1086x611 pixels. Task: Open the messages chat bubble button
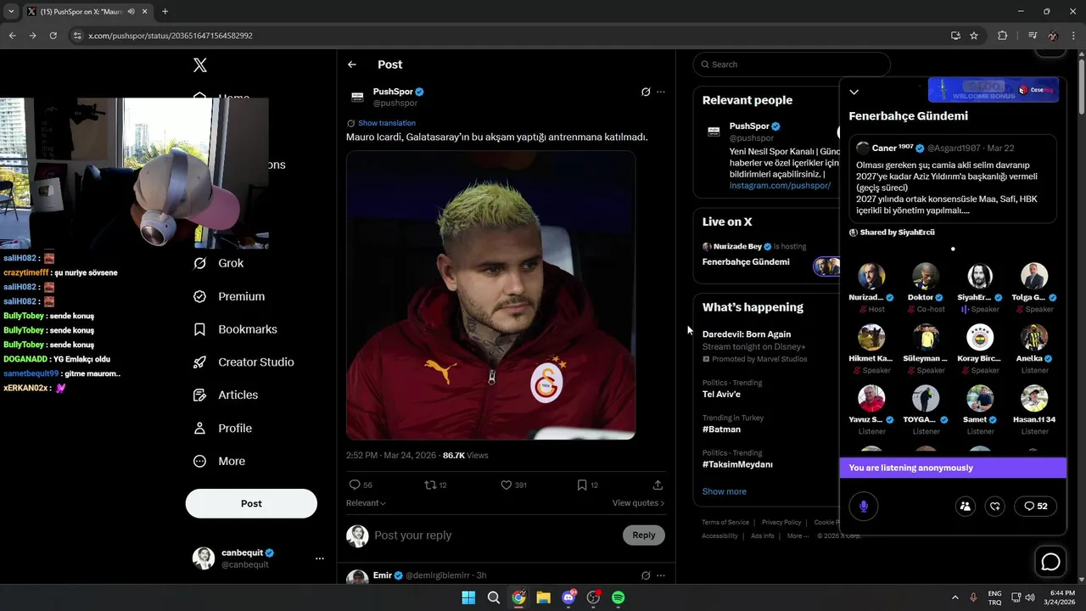point(1050,562)
